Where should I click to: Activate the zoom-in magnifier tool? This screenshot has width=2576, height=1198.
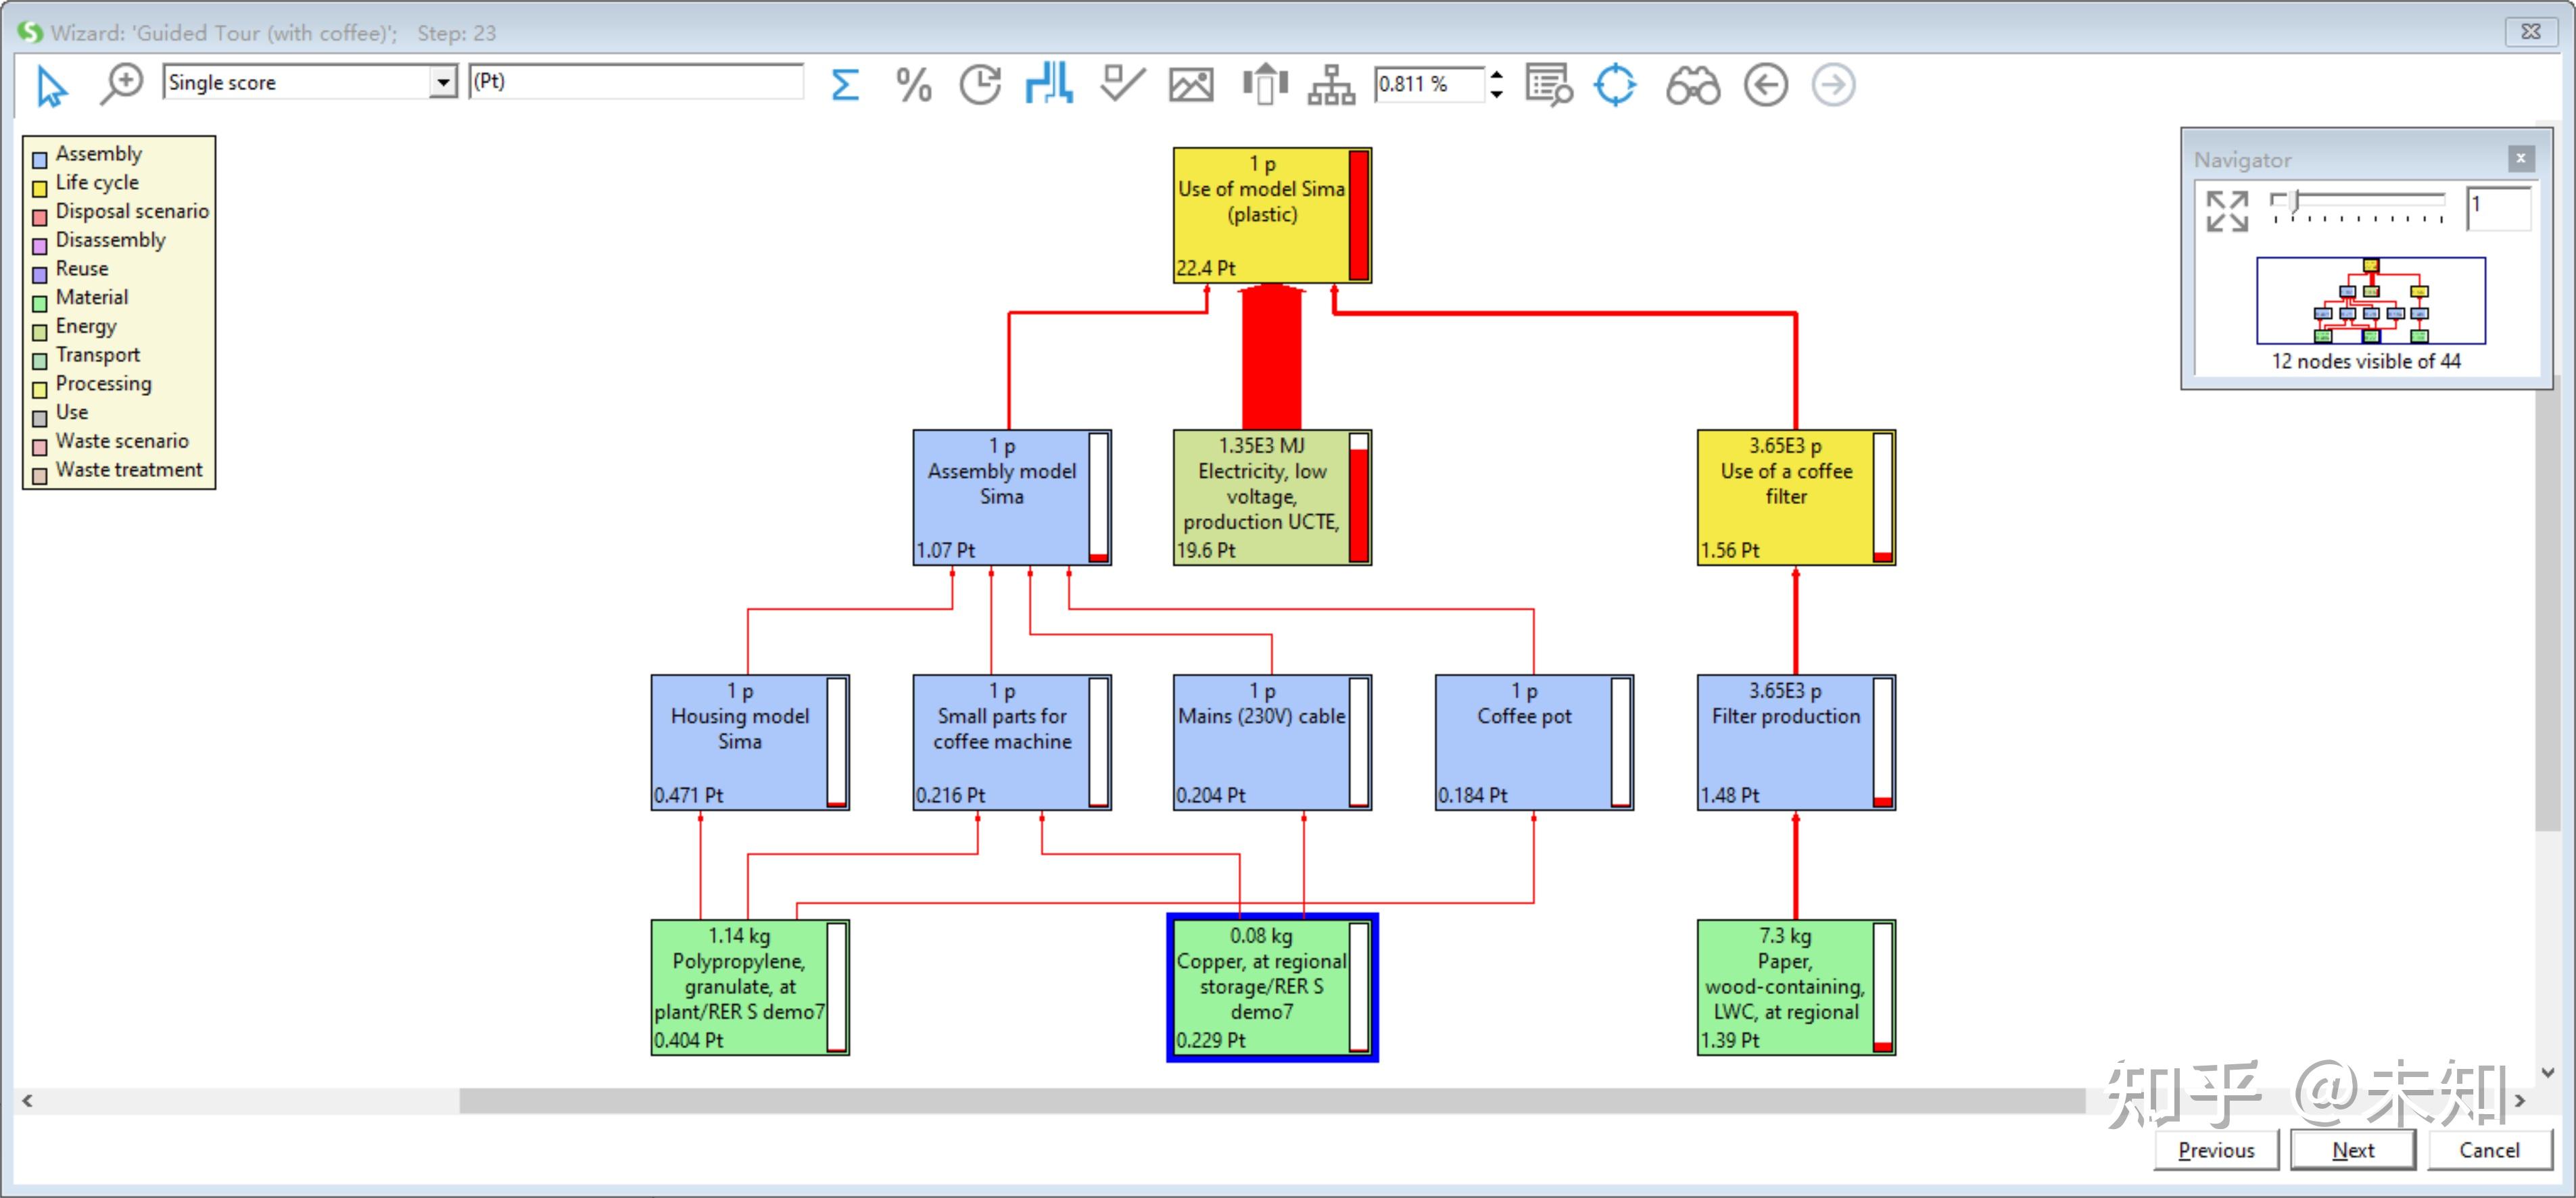[x=122, y=84]
